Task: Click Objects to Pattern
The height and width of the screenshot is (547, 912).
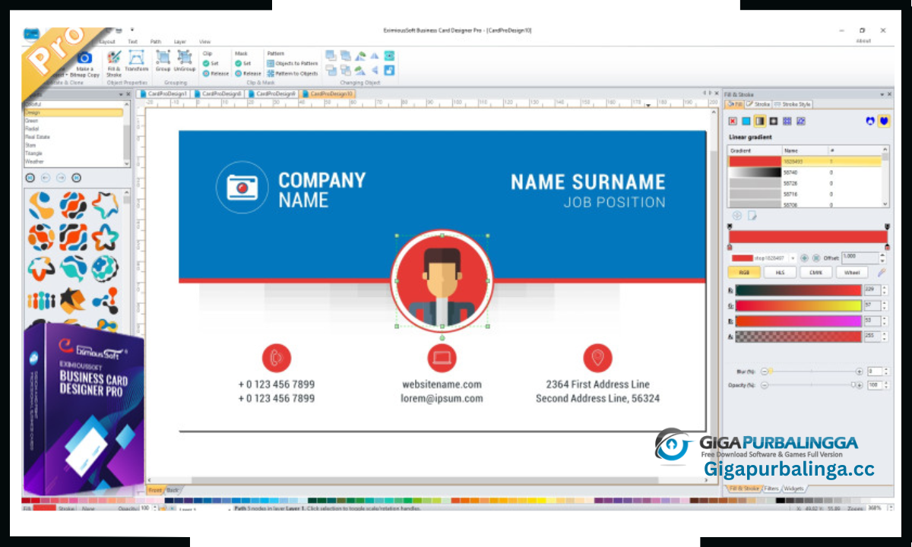Action: 292,64
